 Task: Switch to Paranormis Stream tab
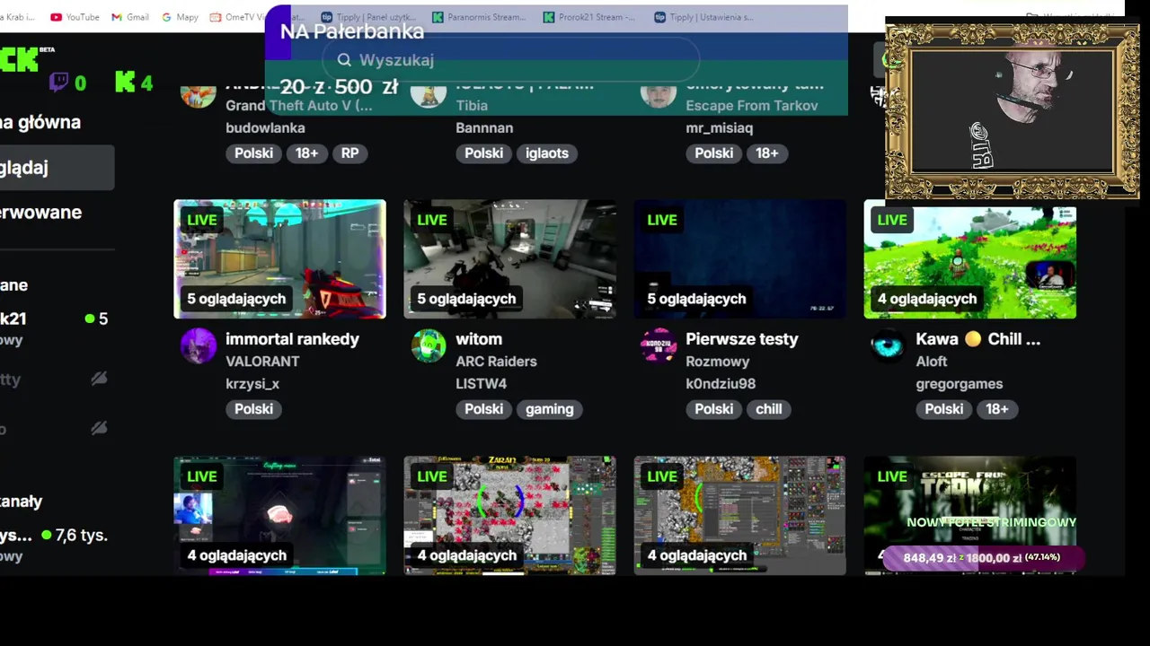coord(479,17)
